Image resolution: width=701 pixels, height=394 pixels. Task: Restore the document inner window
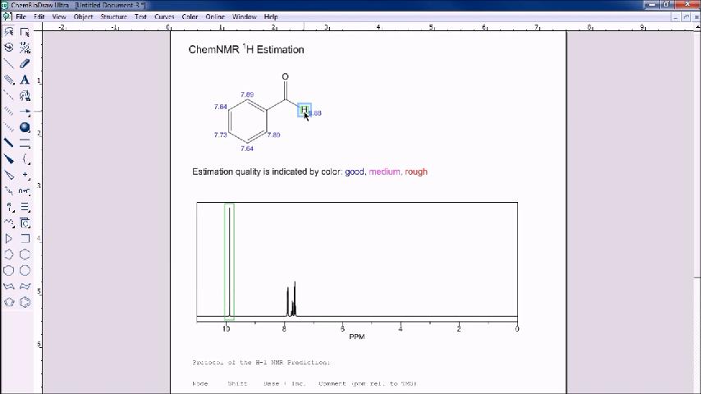[685, 17]
